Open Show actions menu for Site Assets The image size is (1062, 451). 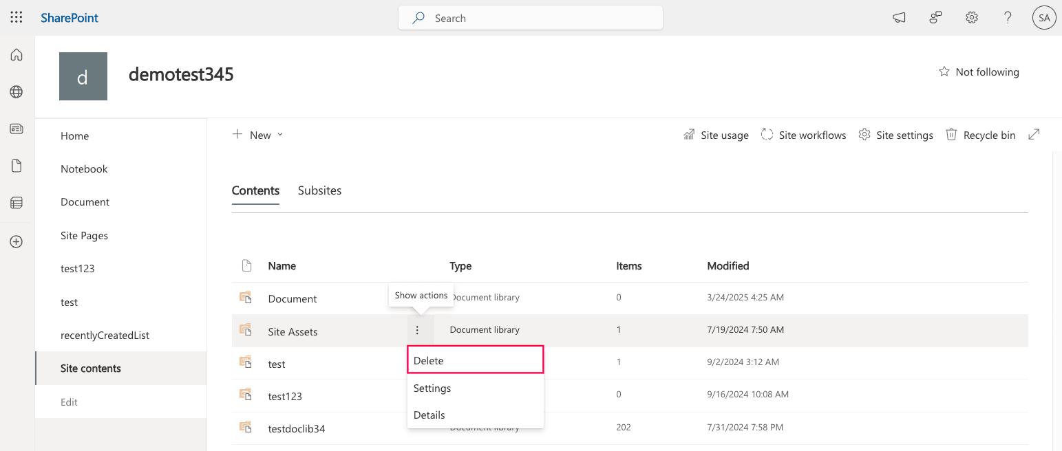tap(418, 330)
